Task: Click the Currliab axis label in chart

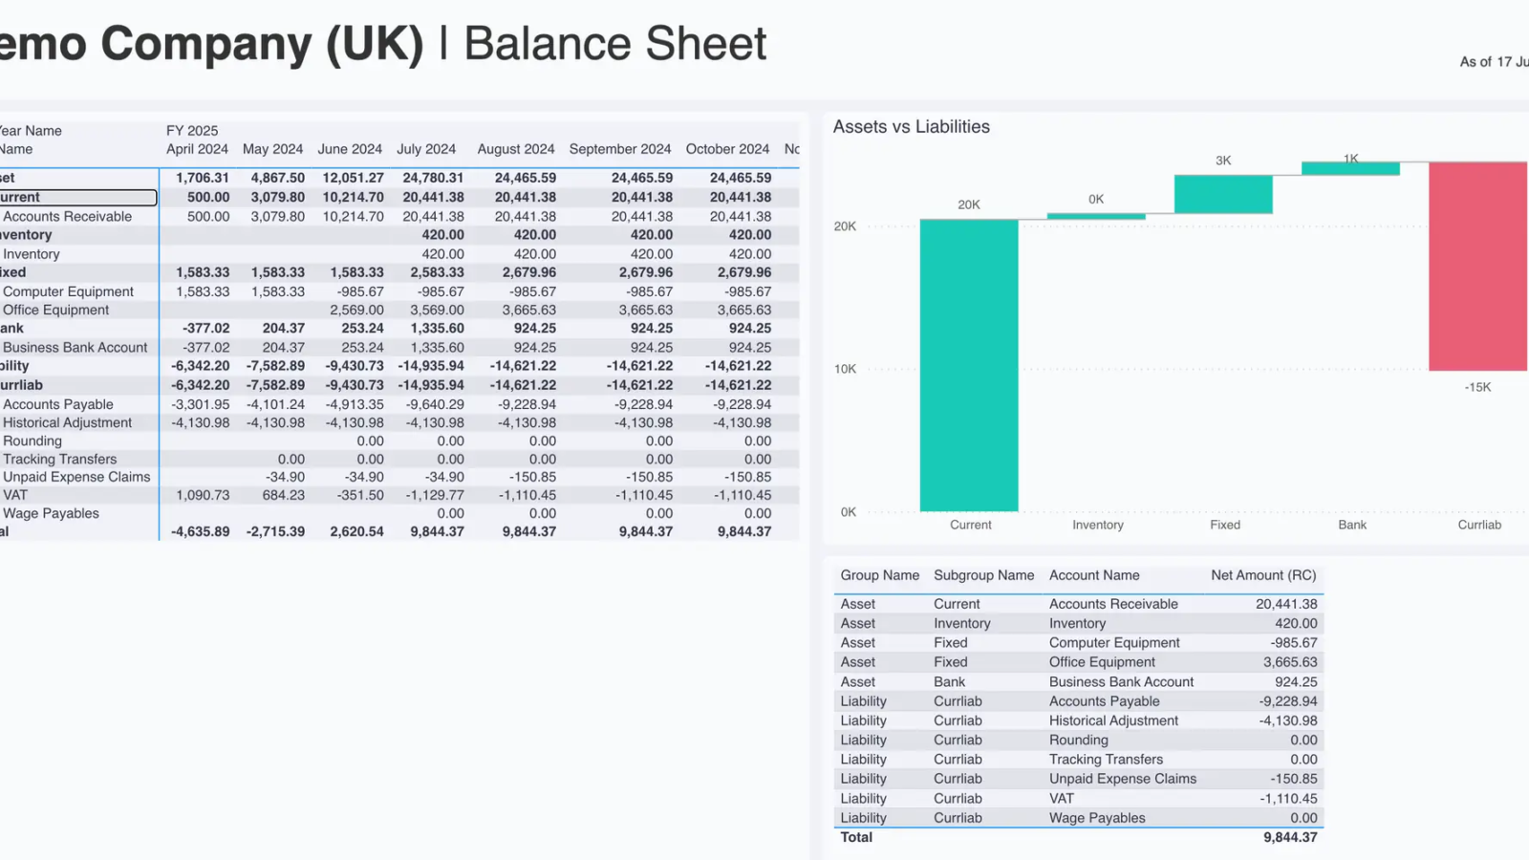Action: click(x=1479, y=525)
